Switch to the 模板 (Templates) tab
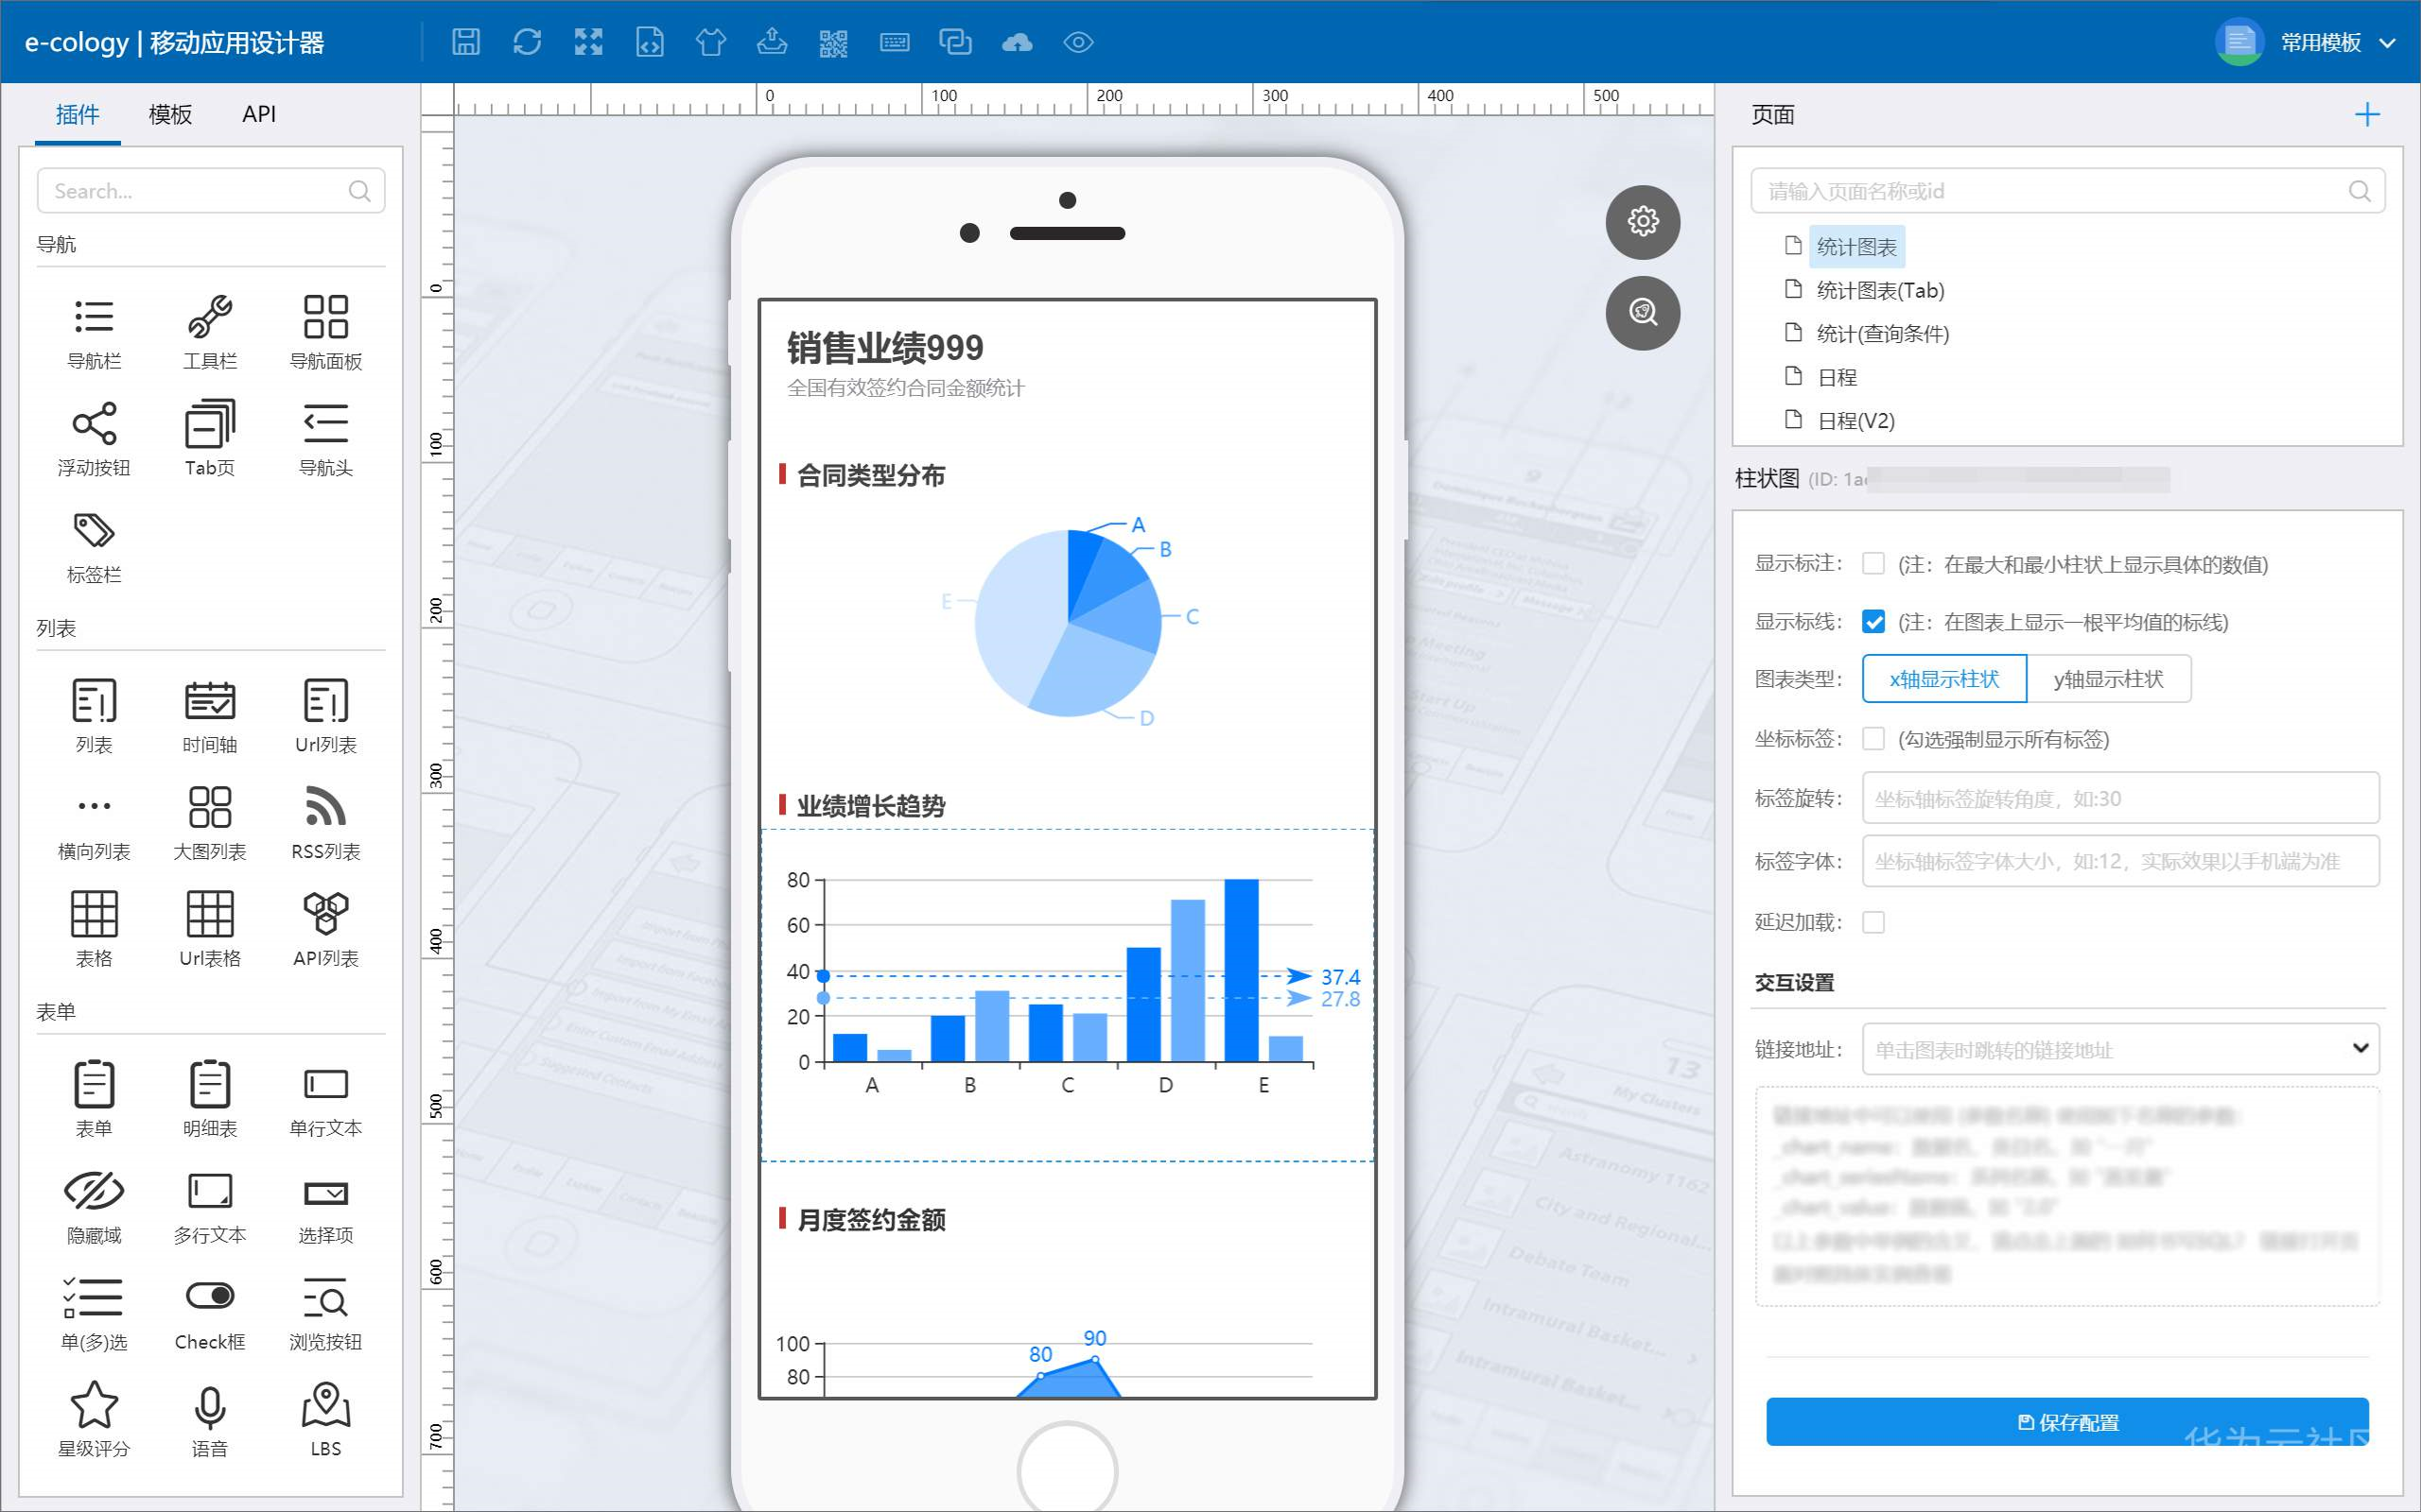The width and height of the screenshot is (2421, 1512). tap(169, 112)
